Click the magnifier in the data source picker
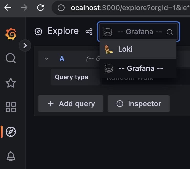 pyautogui.click(x=170, y=32)
